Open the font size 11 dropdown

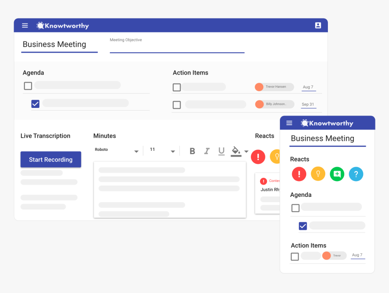(x=162, y=150)
